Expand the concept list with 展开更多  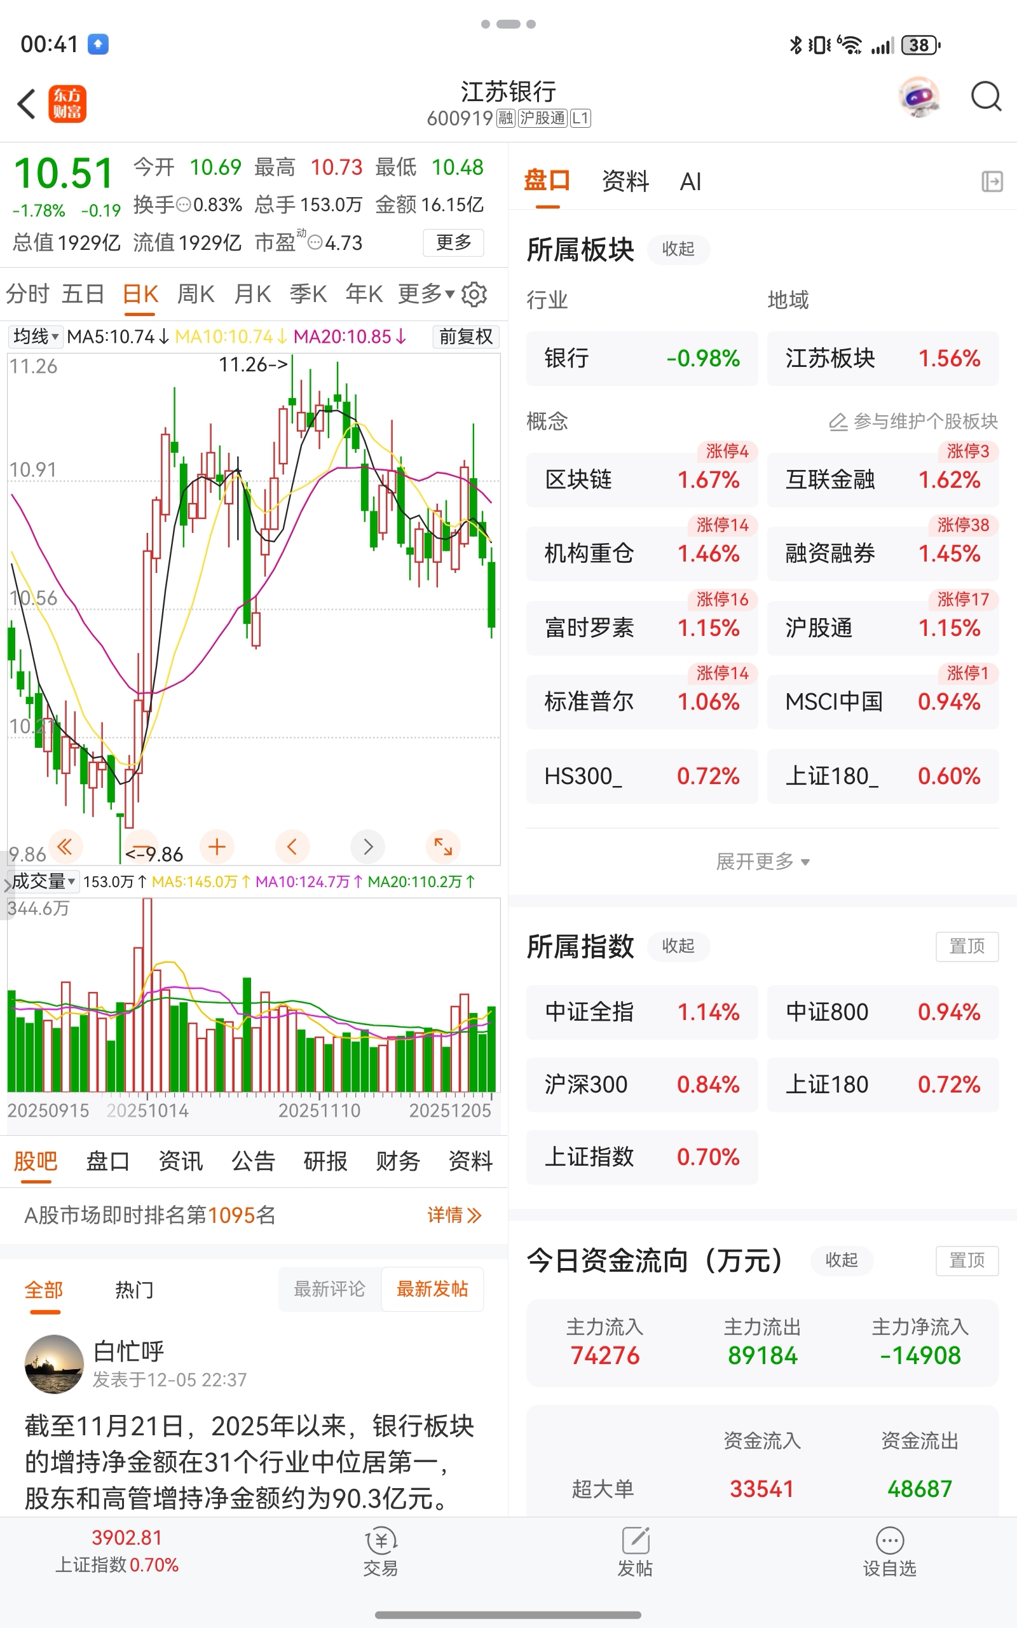pos(762,861)
